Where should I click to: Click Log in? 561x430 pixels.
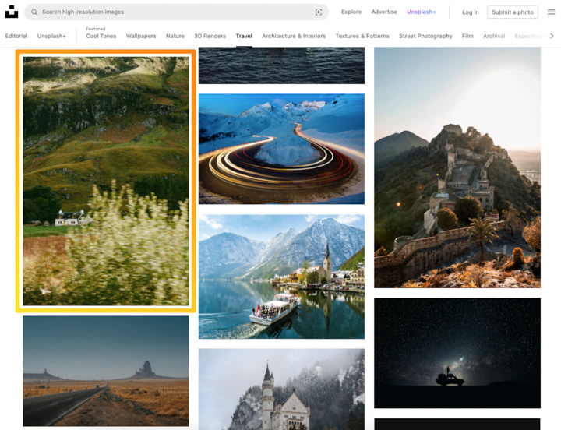click(470, 12)
